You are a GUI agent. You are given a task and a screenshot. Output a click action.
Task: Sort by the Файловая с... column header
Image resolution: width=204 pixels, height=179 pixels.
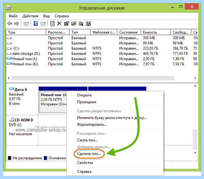coord(104,32)
